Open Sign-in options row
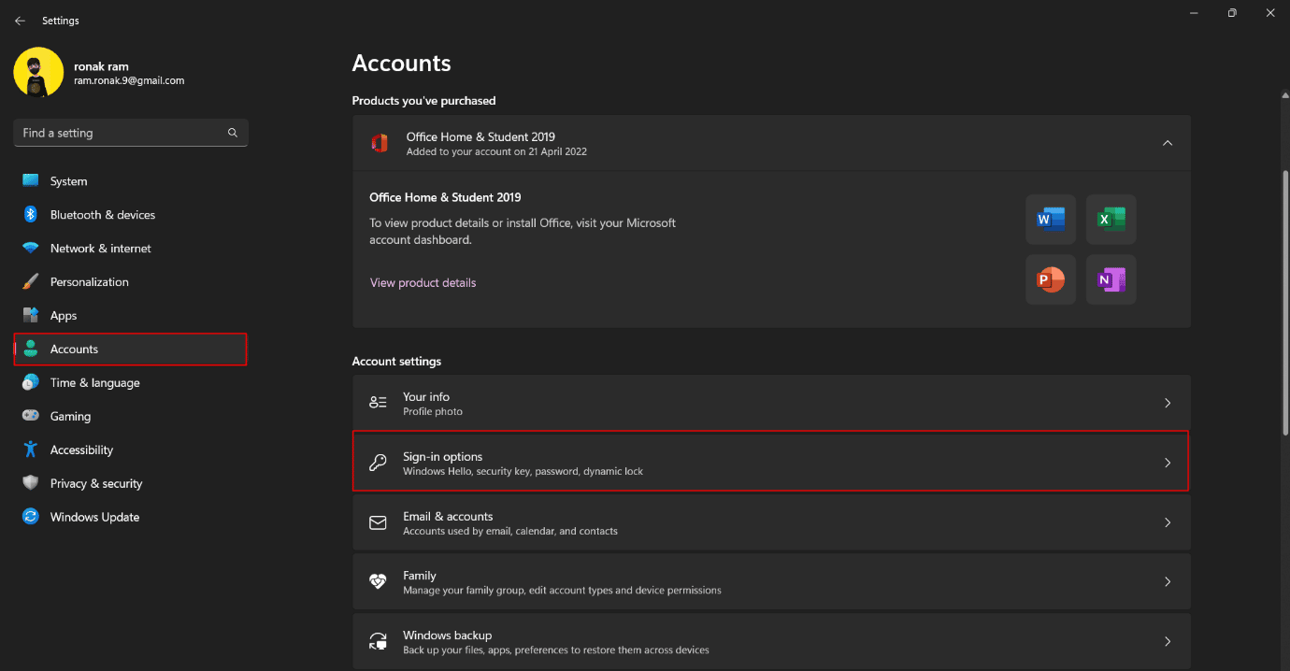This screenshot has height=671, width=1290. coord(771,462)
